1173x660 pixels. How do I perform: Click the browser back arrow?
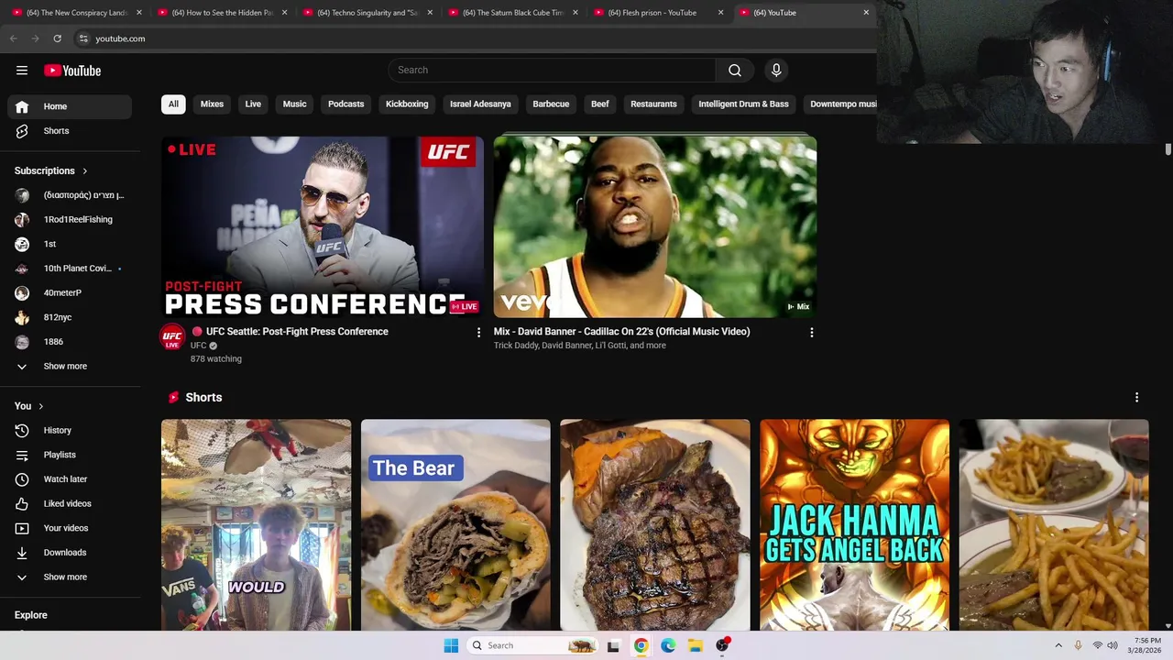[x=13, y=38]
